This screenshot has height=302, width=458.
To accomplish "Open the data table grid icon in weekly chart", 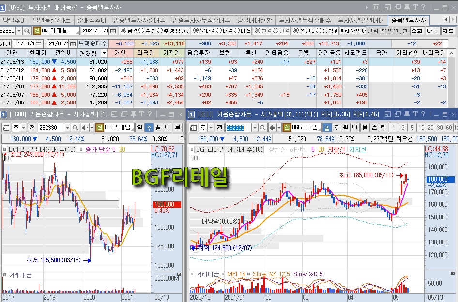I will click(x=8, y=158).
